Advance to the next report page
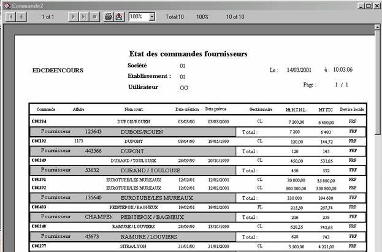 click(x=73, y=17)
